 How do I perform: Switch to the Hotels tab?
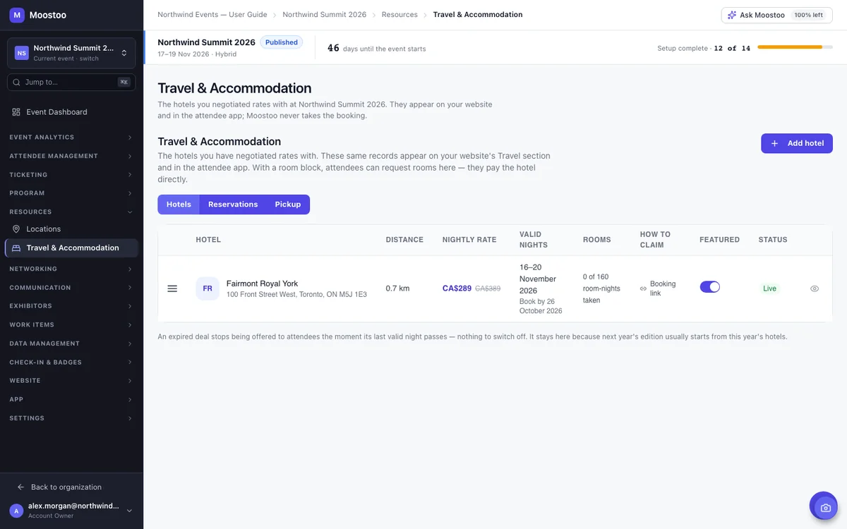pyautogui.click(x=179, y=205)
